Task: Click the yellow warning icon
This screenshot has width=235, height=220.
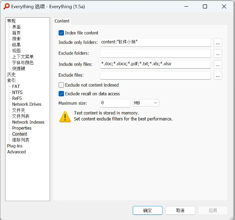Action: 65,116
